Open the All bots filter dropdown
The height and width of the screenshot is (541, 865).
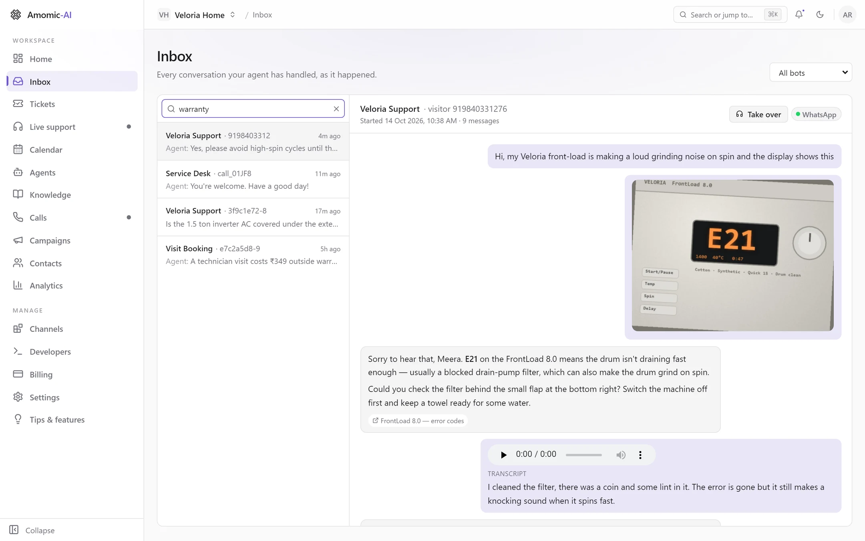point(811,73)
